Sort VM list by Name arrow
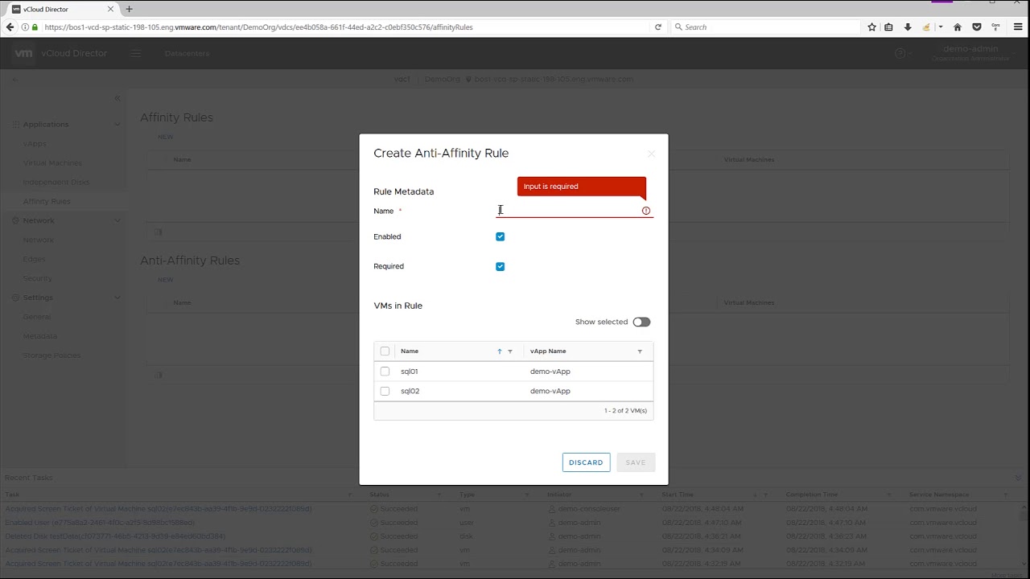Viewport: 1030px width, 579px height. tap(499, 351)
